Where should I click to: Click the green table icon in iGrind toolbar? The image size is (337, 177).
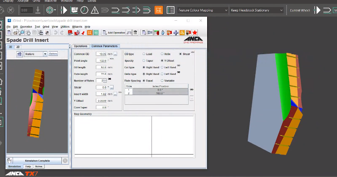(x=156, y=33)
